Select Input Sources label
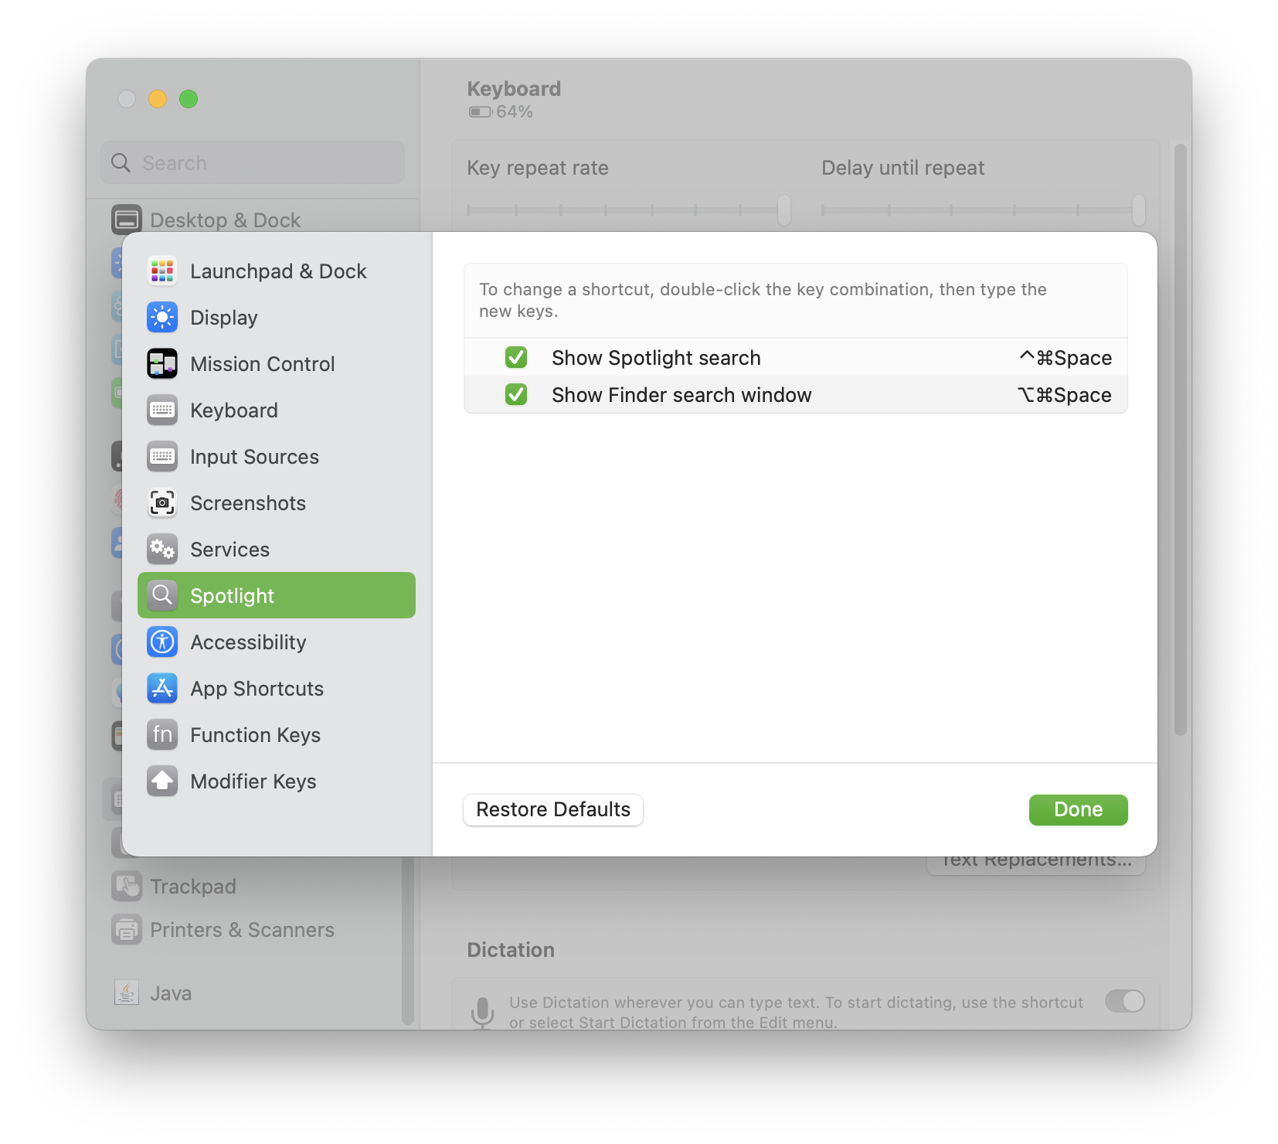Viewport: 1278px width, 1144px height. 254,457
